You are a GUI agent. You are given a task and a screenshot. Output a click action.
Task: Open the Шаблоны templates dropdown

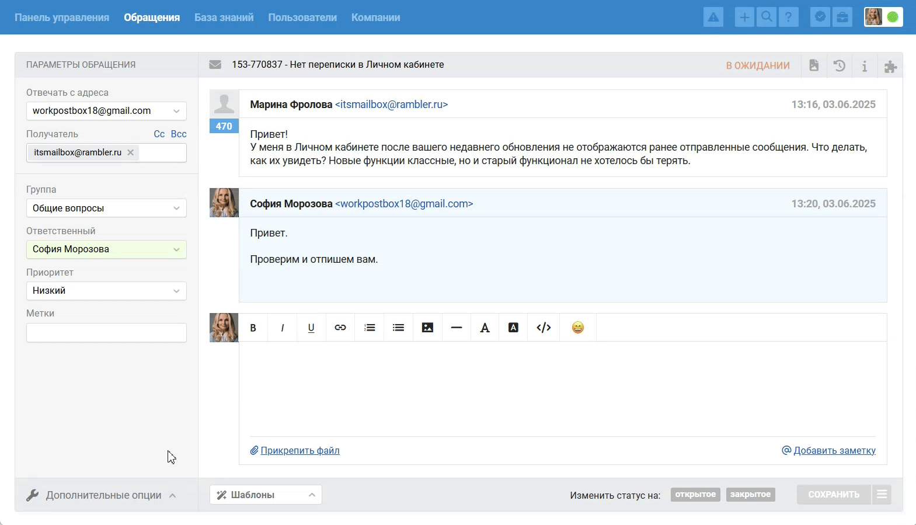pos(266,495)
